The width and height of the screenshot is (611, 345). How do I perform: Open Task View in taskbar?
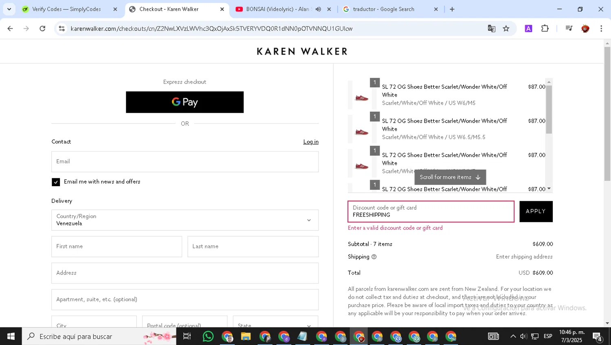tap(187, 336)
